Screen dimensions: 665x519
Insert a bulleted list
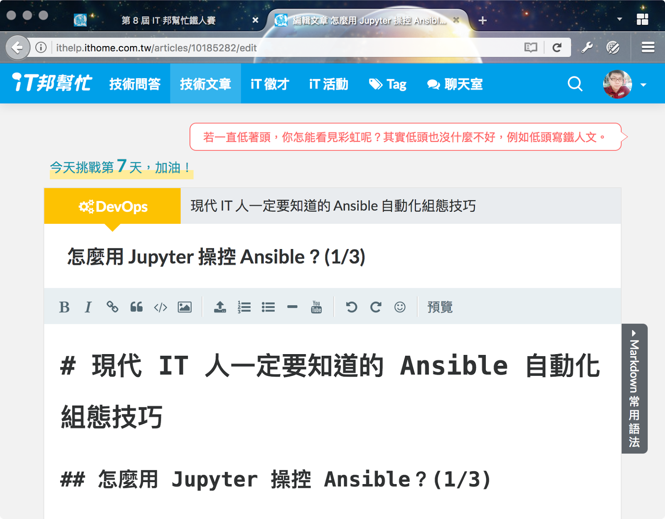(268, 307)
